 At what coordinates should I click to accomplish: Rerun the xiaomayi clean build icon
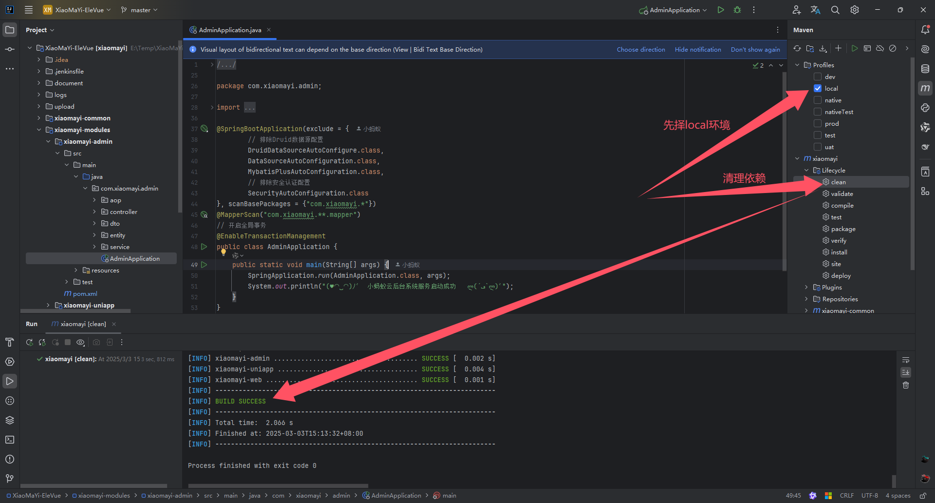tap(30, 342)
